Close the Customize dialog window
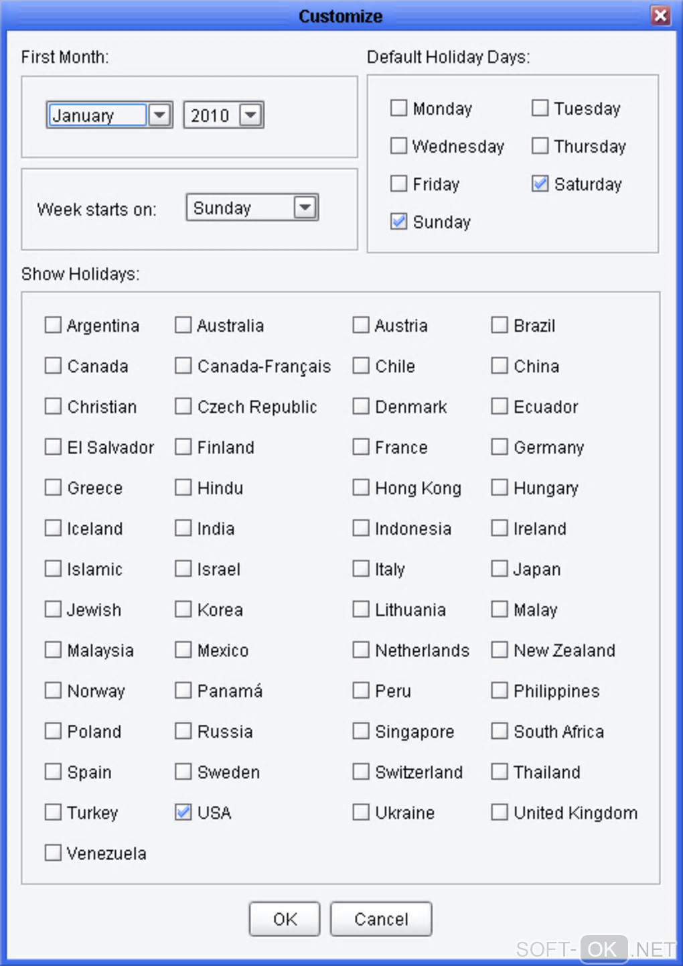Screen dimensions: 683x966 tap(660, 15)
